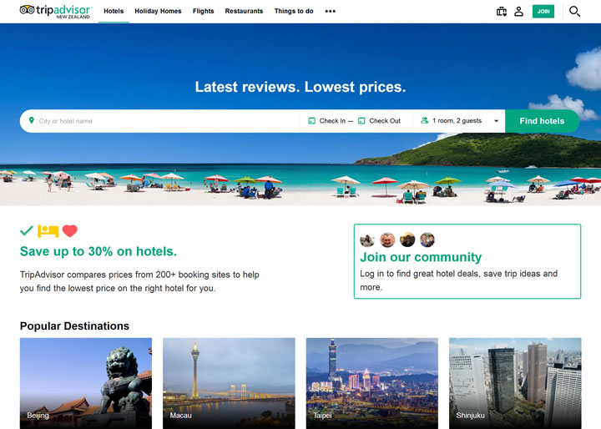Image resolution: width=601 pixels, height=429 pixels.
Task: Open the user profile icon
Action: (518, 12)
